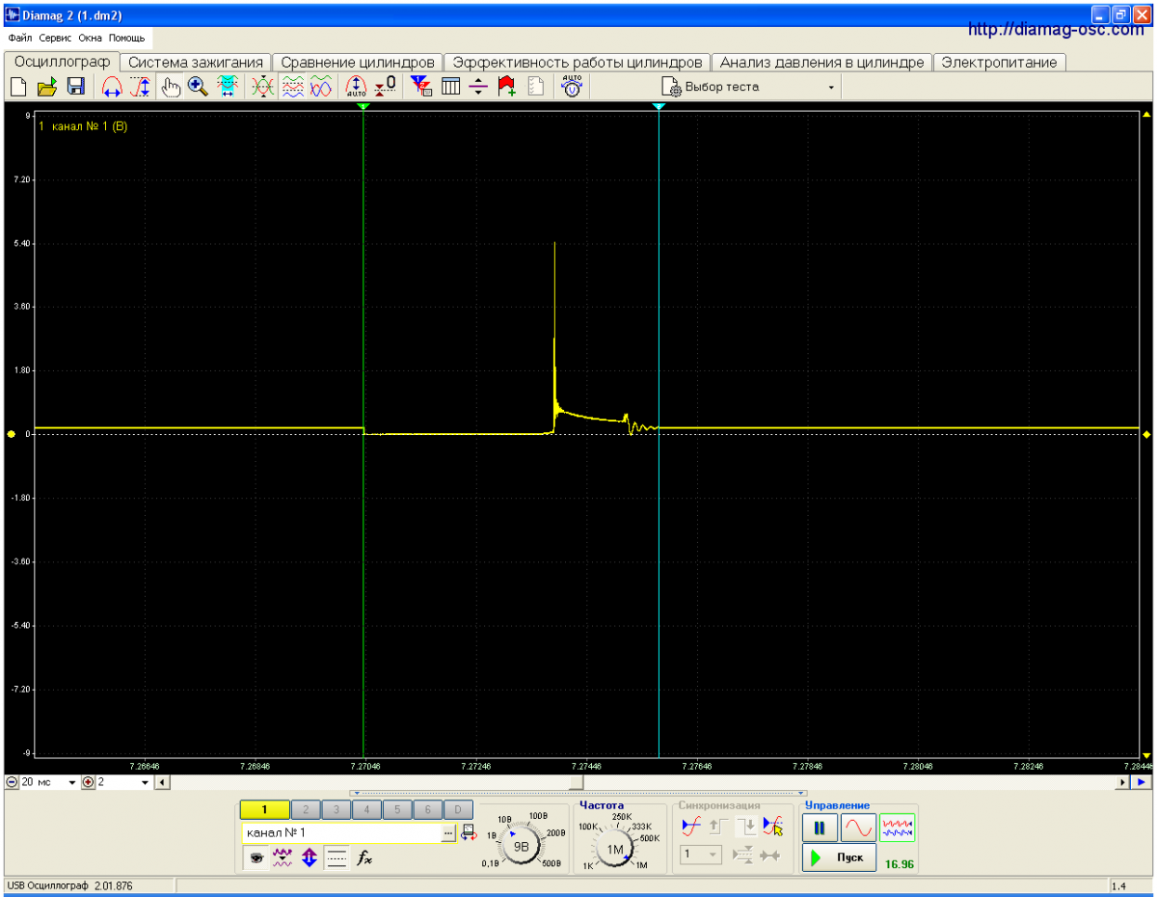Toggle the pause button in Управление
The image size is (1157, 897).
tap(819, 827)
